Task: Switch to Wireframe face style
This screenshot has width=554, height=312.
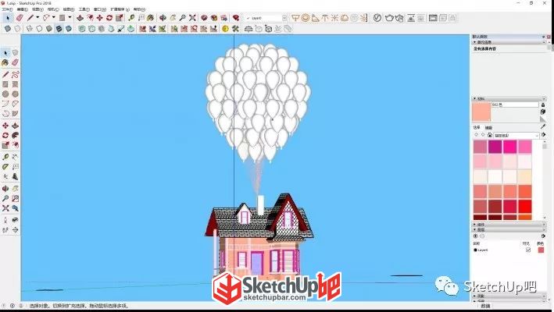Action: (30, 29)
